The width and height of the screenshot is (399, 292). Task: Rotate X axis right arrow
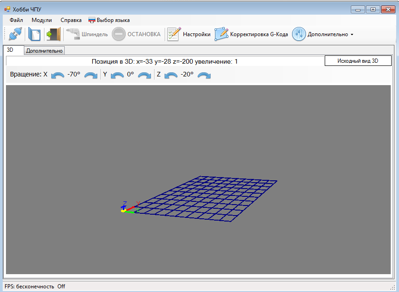(91, 75)
